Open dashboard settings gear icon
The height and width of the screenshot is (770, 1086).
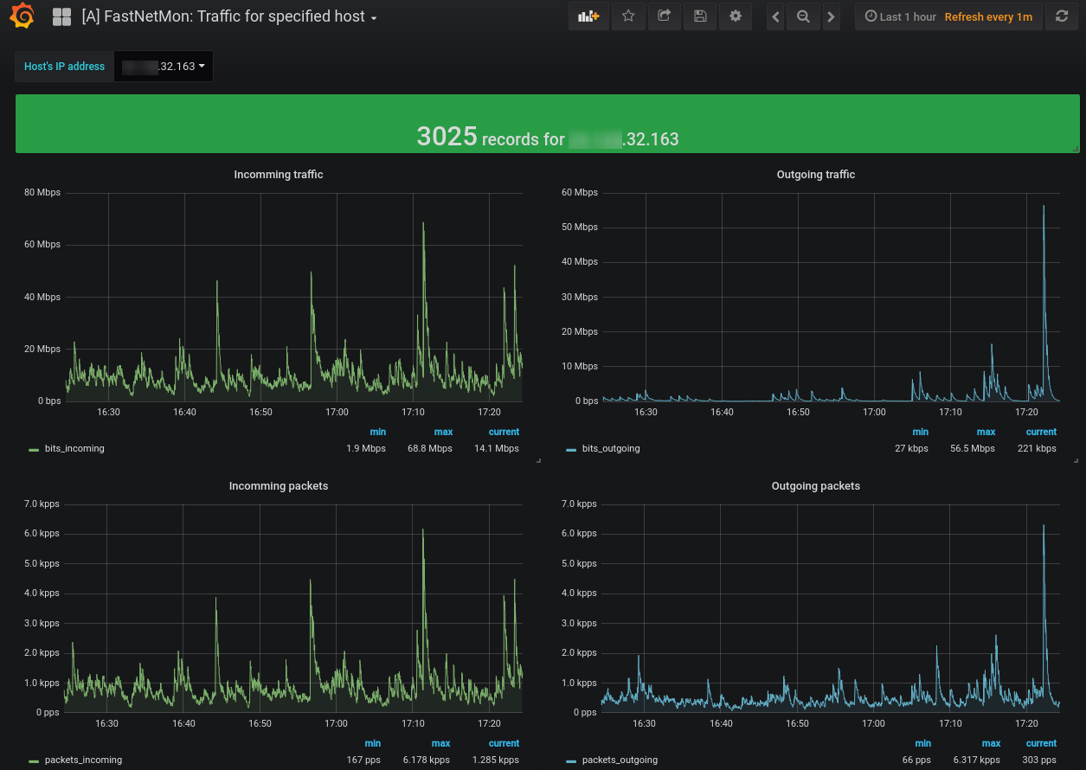pos(736,16)
